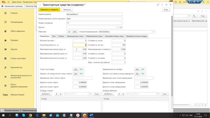
Task: Switch to the Несовместимые зоны tab
Action: coord(114,36)
